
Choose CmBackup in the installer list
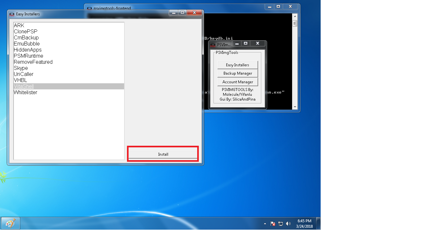[26, 38]
